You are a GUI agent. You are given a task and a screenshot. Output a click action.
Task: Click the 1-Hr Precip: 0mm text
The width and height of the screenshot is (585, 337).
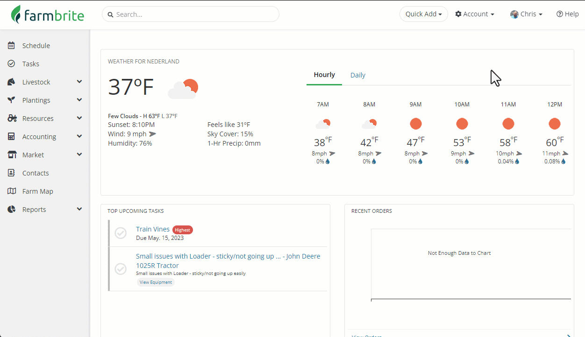point(234,143)
